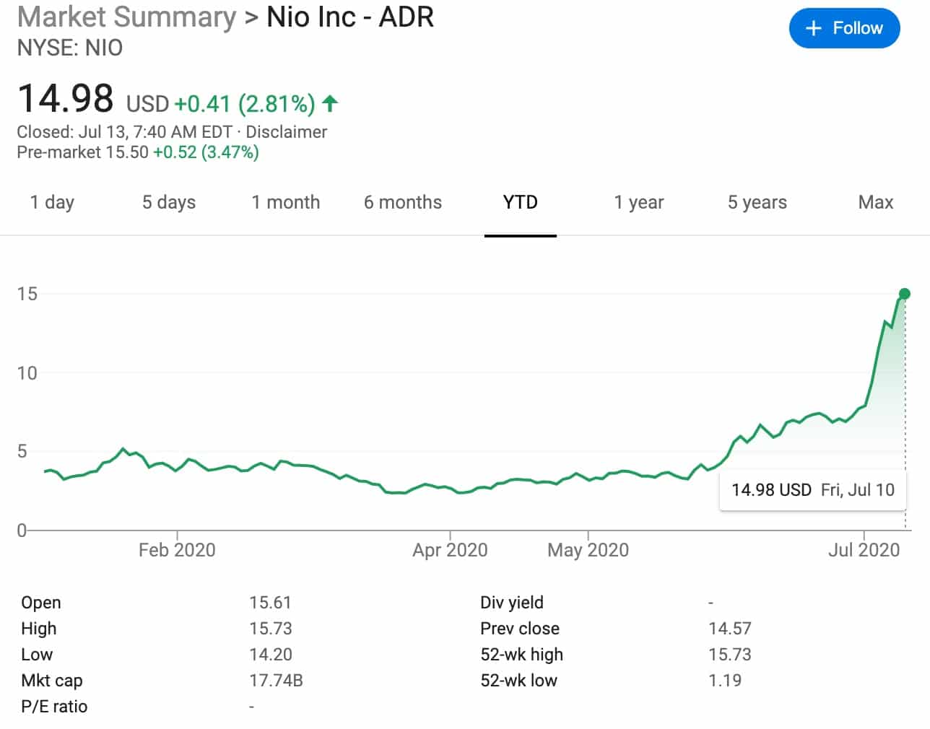Switch to the 1 year chart view
The image size is (930, 729).
point(638,203)
